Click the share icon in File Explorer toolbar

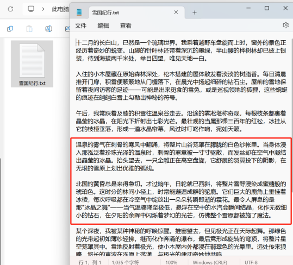click(67, 29)
